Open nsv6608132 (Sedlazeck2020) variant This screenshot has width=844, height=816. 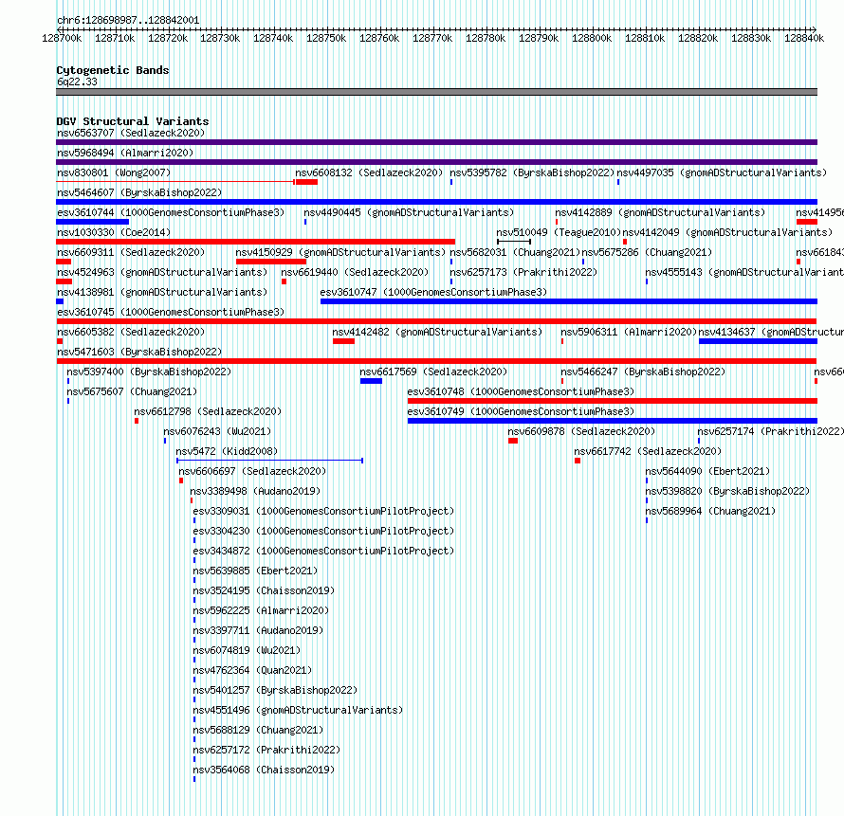369,172
